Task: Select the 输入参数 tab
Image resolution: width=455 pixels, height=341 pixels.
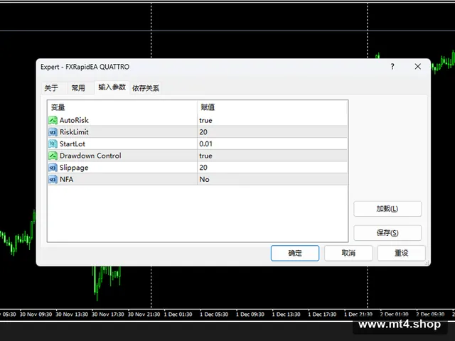Action: [112, 87]
